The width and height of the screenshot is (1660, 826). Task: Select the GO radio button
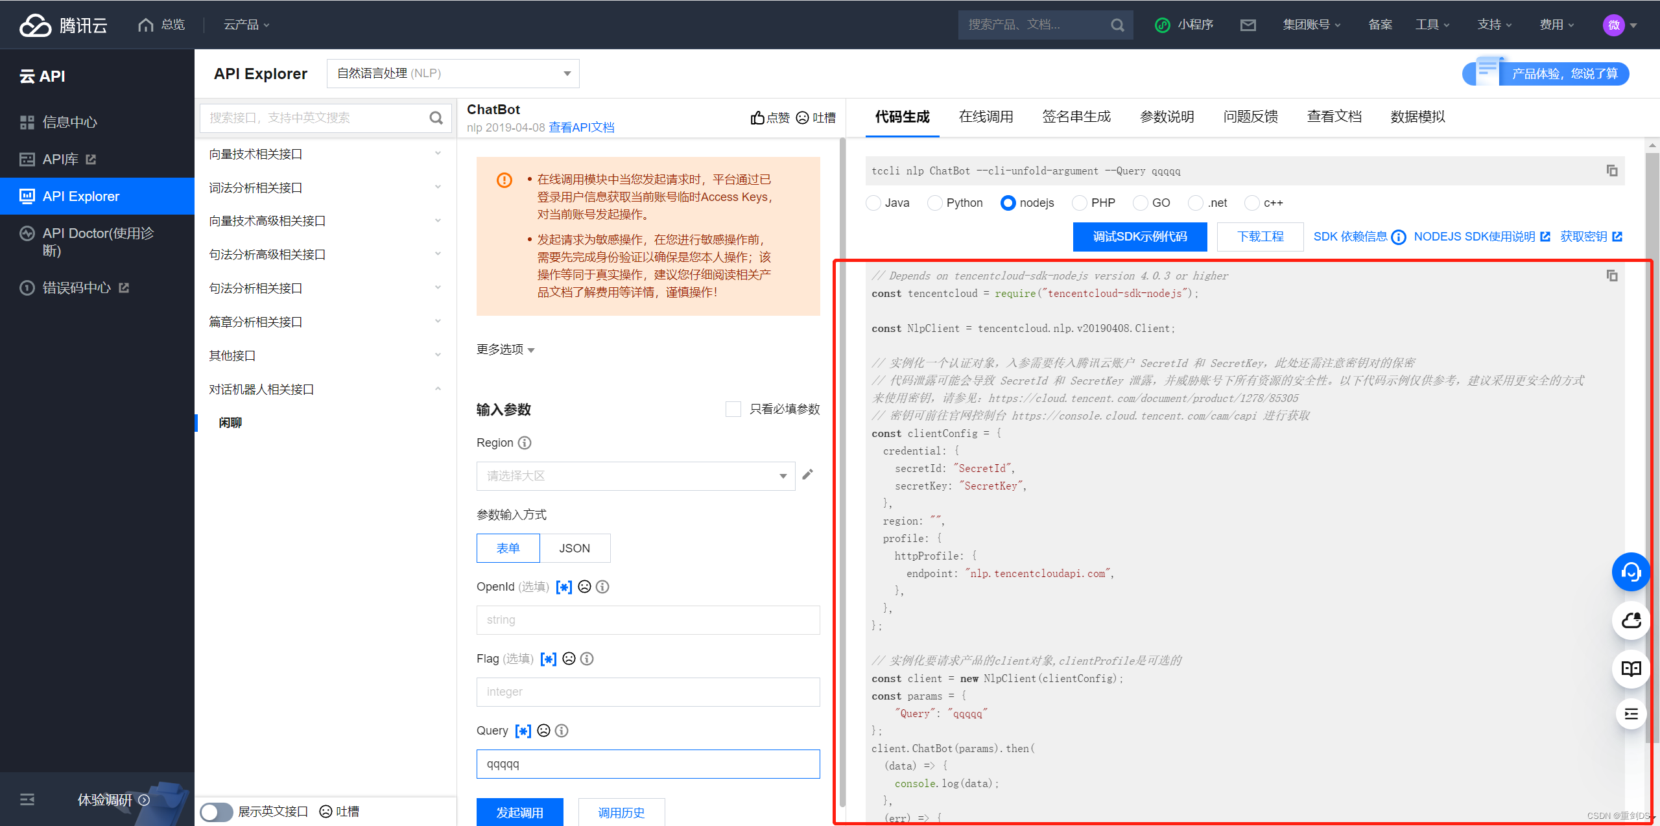1140,203
